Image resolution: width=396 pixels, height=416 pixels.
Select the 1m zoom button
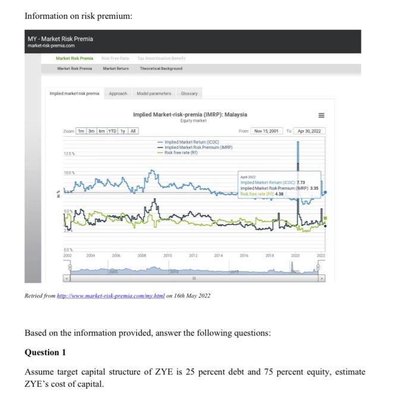81,131
